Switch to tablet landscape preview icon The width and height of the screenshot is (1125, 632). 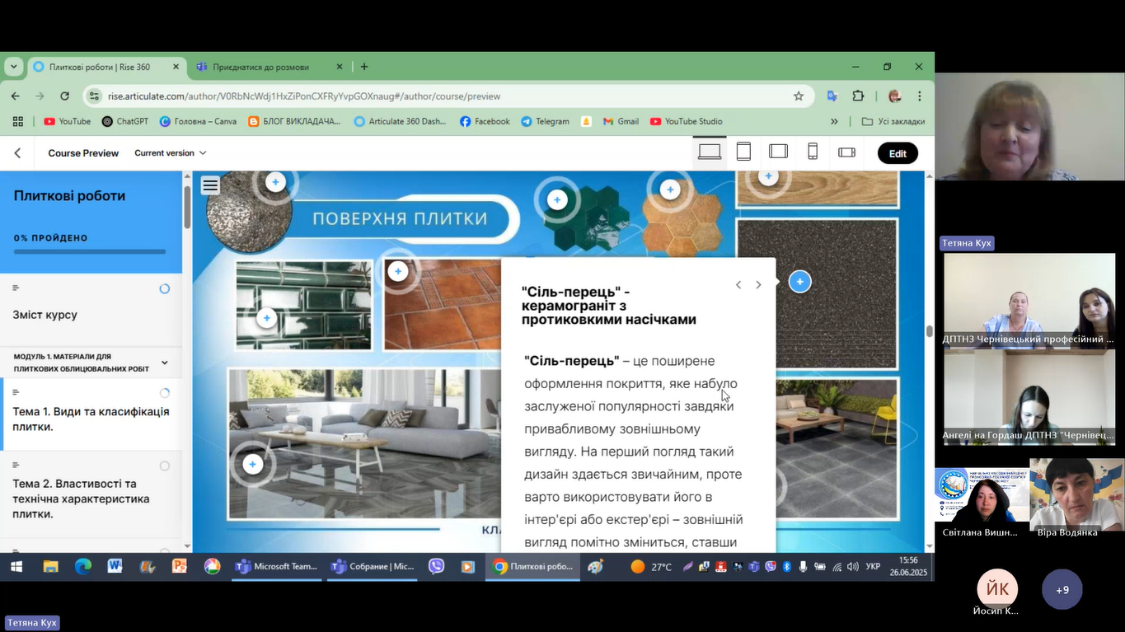[x=778, y=152]
